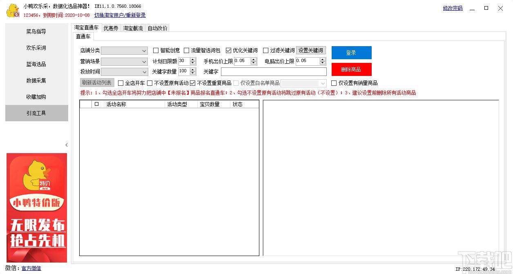Open 欢乐采词 in the sidebar
The height and width of the screenshot is (274, 513).
pyautogui.click(x=36, y=48)
